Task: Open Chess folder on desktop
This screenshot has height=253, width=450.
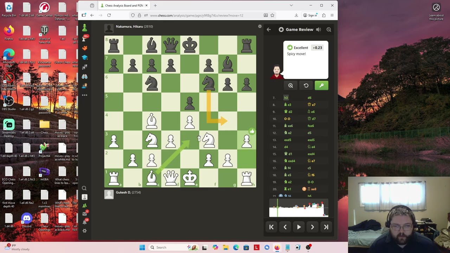Action: click(x=44, y=127)
